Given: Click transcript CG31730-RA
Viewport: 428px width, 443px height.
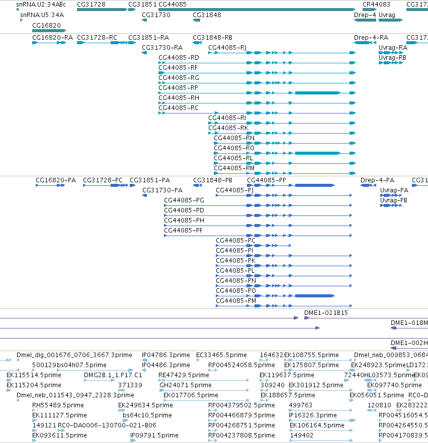Looking at the screenshot, I should (x=144, y=53).
